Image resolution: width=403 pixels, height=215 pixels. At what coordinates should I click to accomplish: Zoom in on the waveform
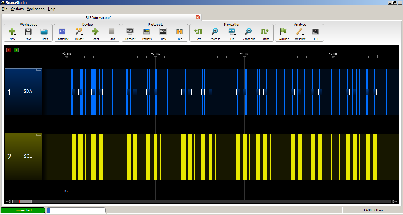(x=215, y=32)
